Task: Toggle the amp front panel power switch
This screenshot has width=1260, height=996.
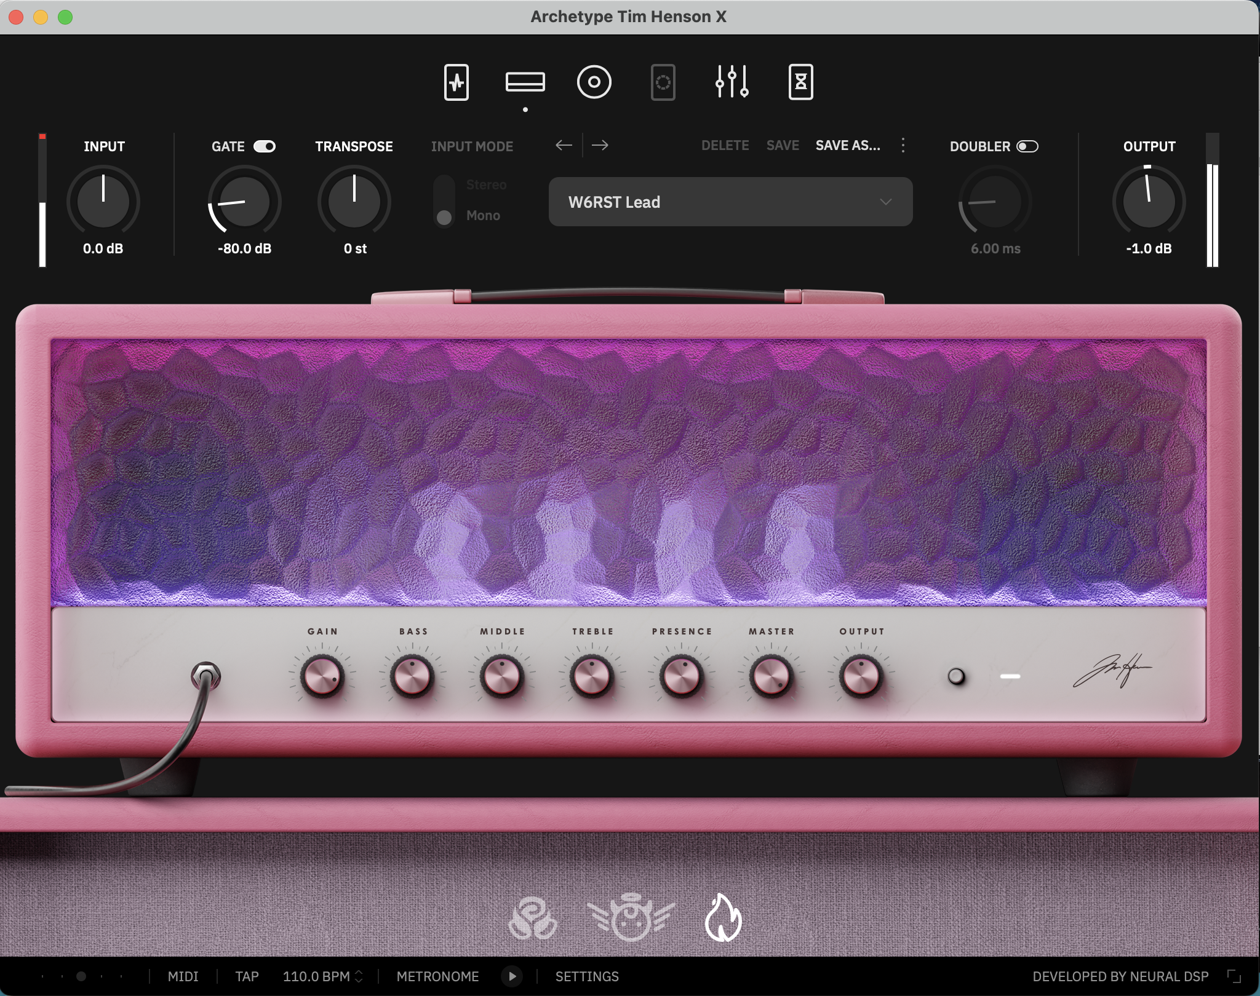Action: pyautogui.click(x=956, y=676)
